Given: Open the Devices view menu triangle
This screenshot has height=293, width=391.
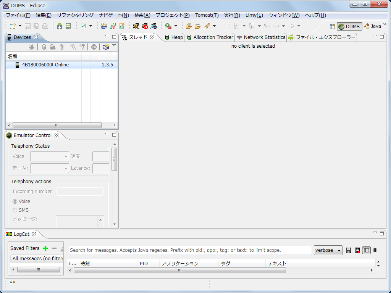Looking at the screenshot, I should coord(114,45).
